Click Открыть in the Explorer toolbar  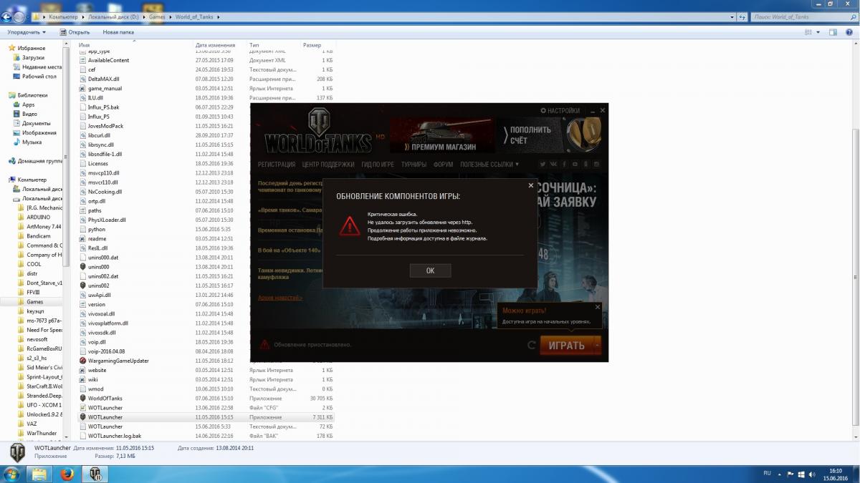75,32
